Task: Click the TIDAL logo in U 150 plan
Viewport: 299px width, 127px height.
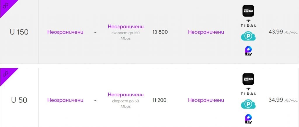Action: click(248, 23)
